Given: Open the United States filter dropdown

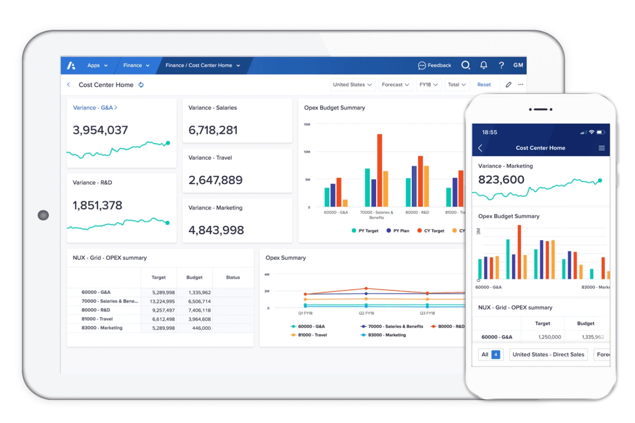Looking at the screenshot, I should (353, 84).
